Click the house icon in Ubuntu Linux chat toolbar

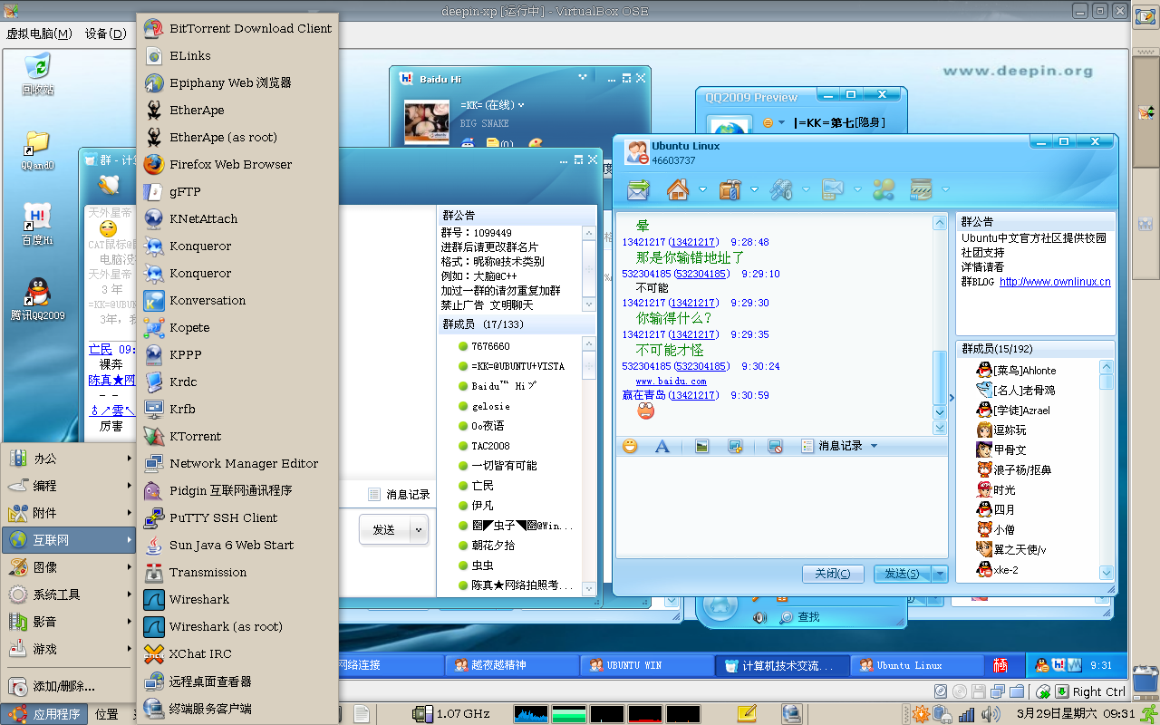tap(678, 189)
